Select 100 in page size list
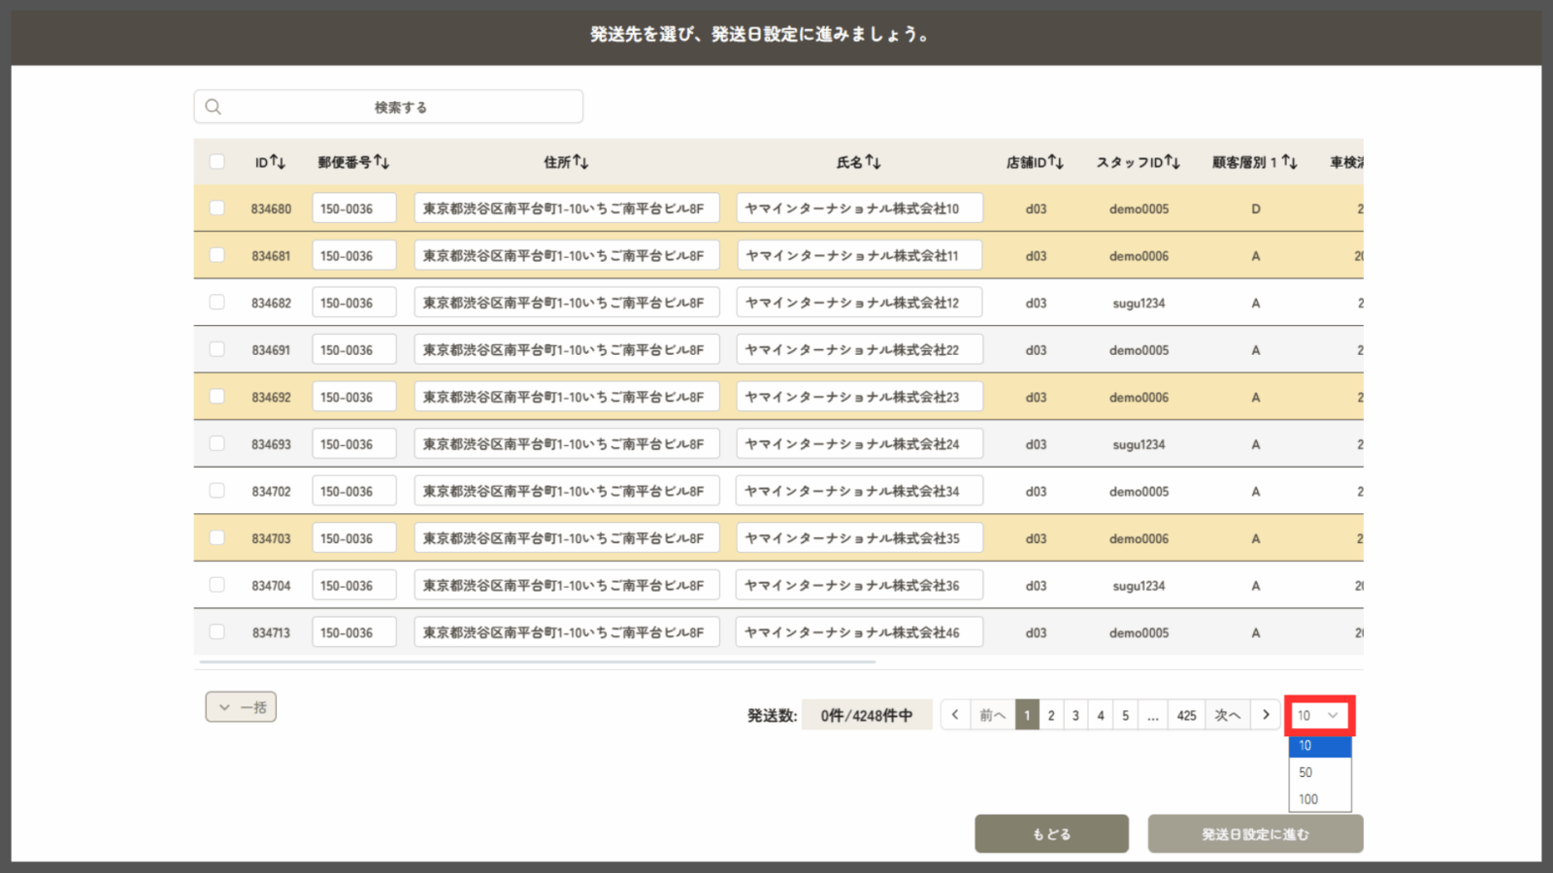This screenshot has width=1553, height=873. 1308,799
